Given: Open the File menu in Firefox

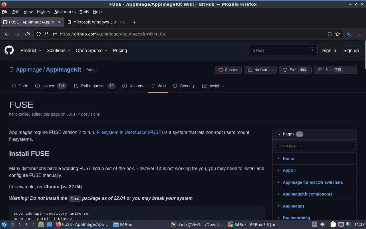Looking at the screenshot, I should pos(5,12).
